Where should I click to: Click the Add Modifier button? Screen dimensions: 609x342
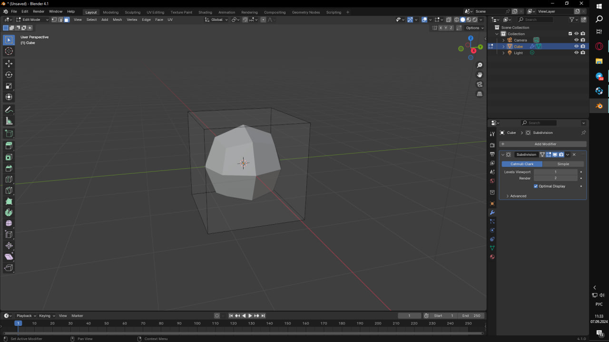point(543,144)
